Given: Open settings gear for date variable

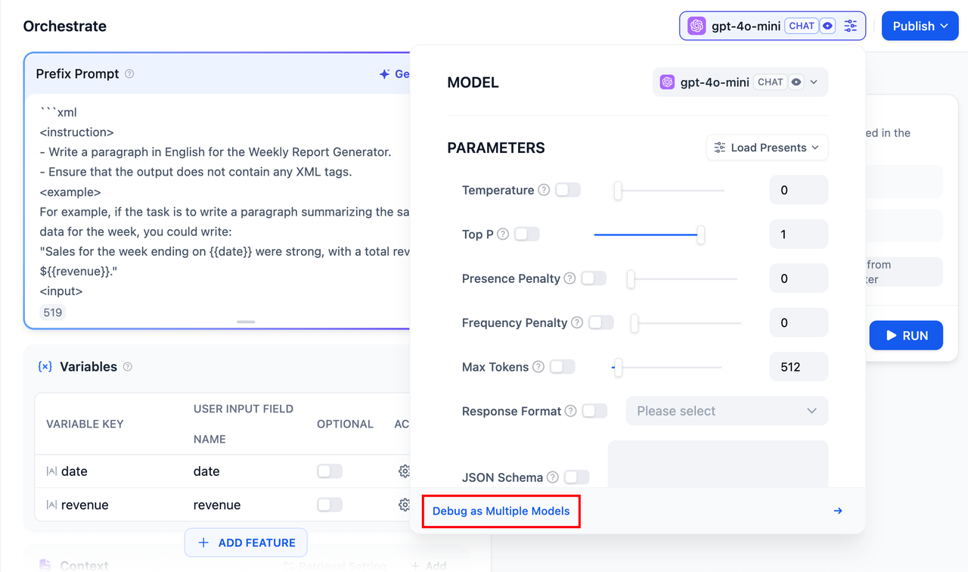Looking at the screenshot, I should 404,471.
